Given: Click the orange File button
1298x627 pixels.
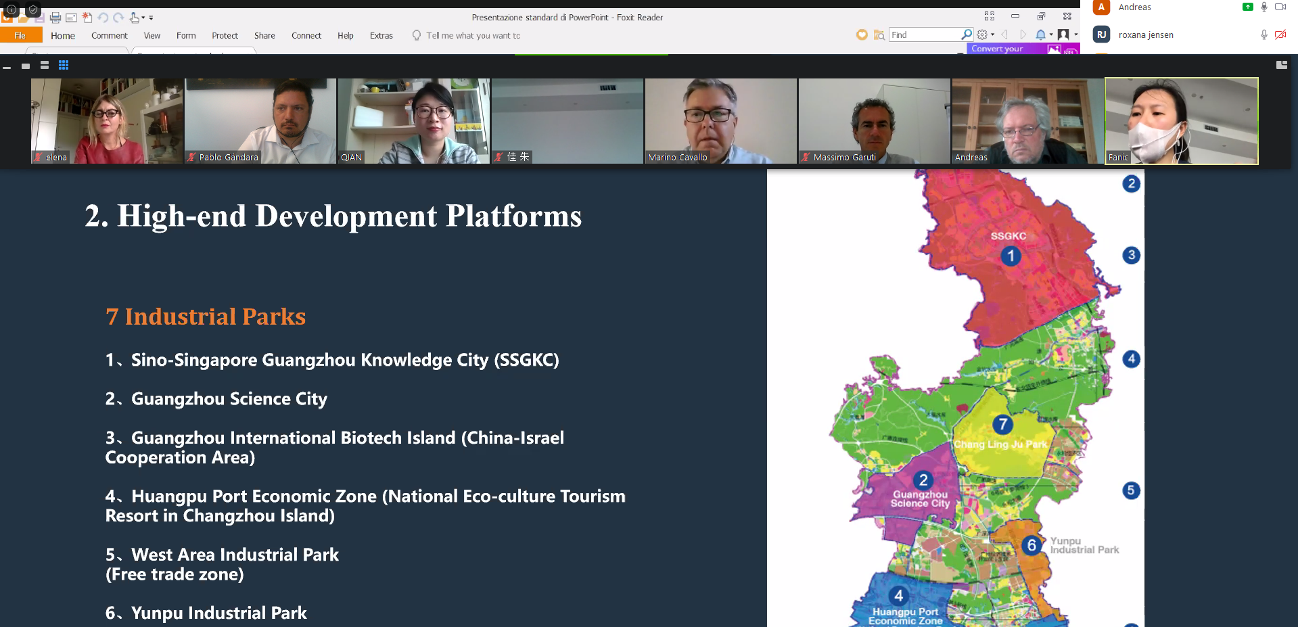Looking at the screenshot, I should [20, 36].
